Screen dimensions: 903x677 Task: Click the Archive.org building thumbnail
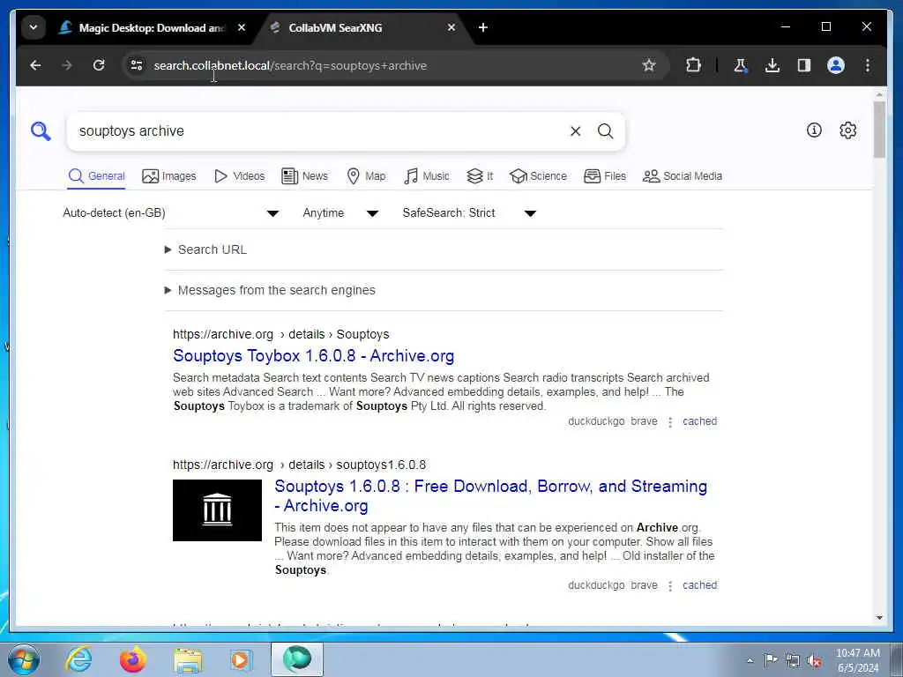click(217, 510)
